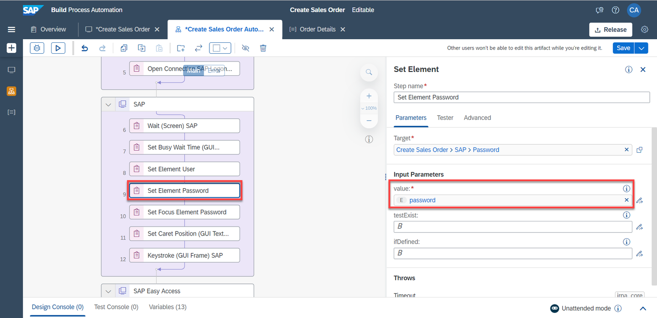The height and width of the screenshot is (318, 657).
Task: Clear the Target field value
Action: click(626, 150)
